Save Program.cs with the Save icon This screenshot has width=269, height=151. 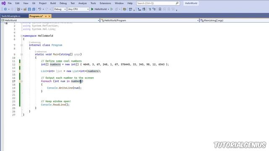[29, 9]
